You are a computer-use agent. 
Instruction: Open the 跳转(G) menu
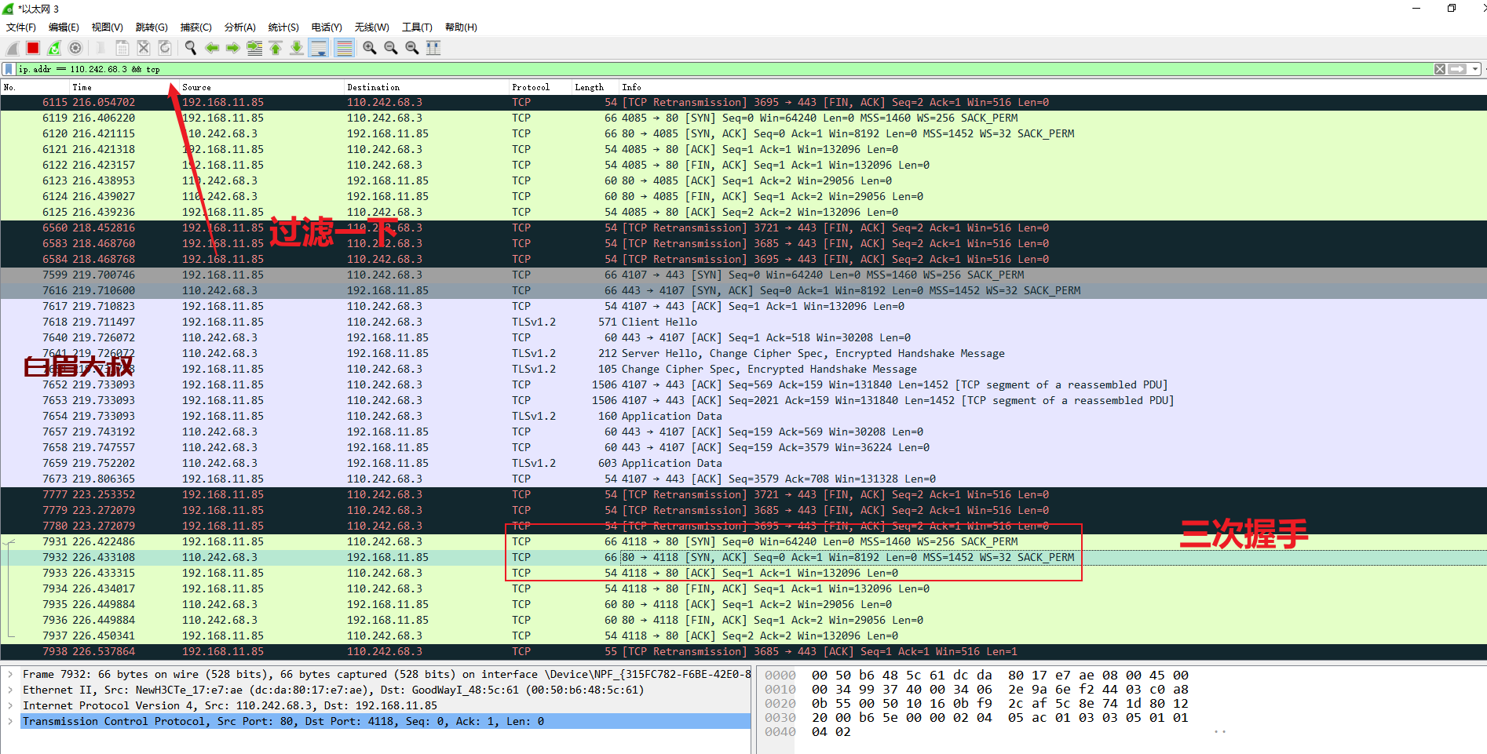[x=152, y=27]
